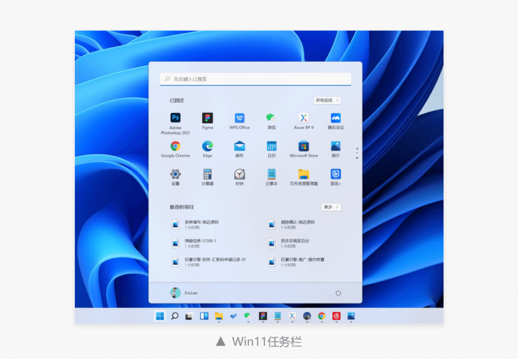Launch Axure RP 9 from pinned apps

coord(304,121)
